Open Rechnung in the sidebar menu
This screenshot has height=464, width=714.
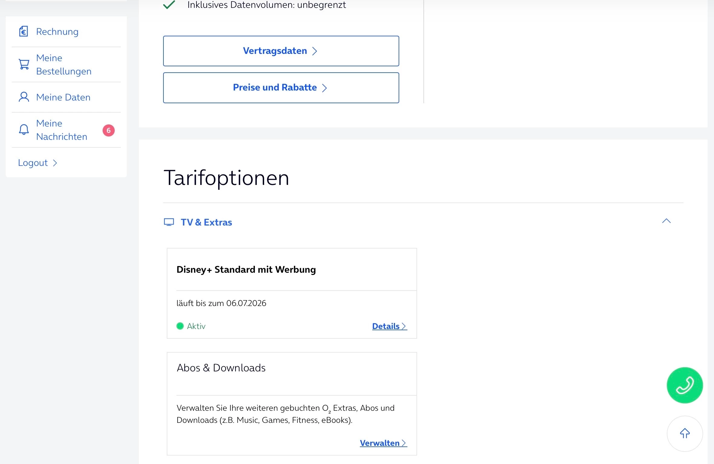(57, 31)
